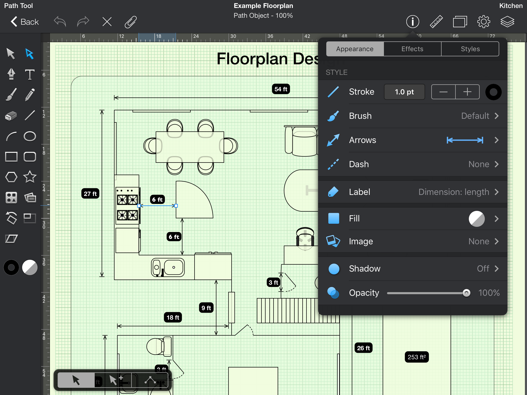527x395 pixels.
Task: Switch to the Effects tab
Action: click(412, 49)
